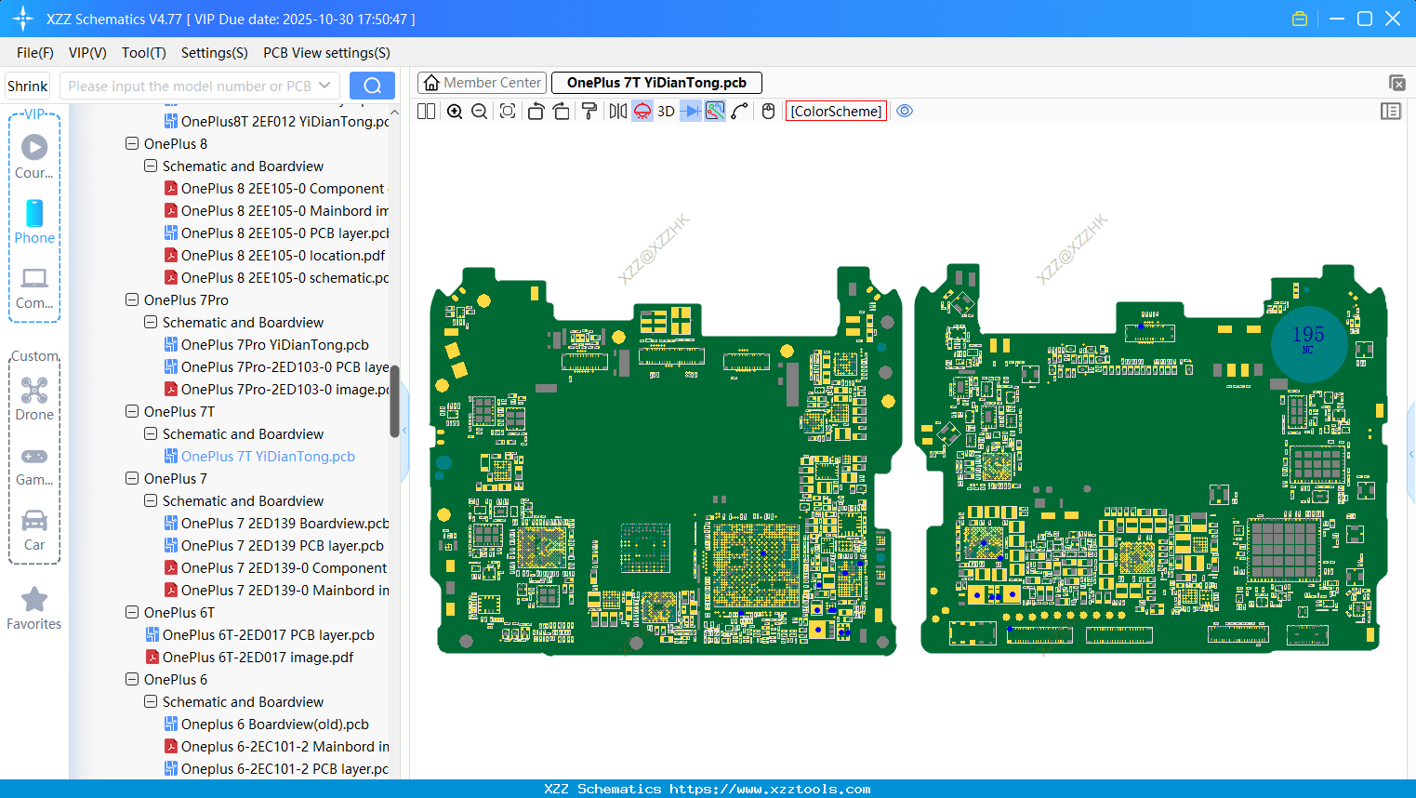Click the mouse settings icon
Image resolution: width=1416 pixels, height=798 pixels.
(768, 112)
